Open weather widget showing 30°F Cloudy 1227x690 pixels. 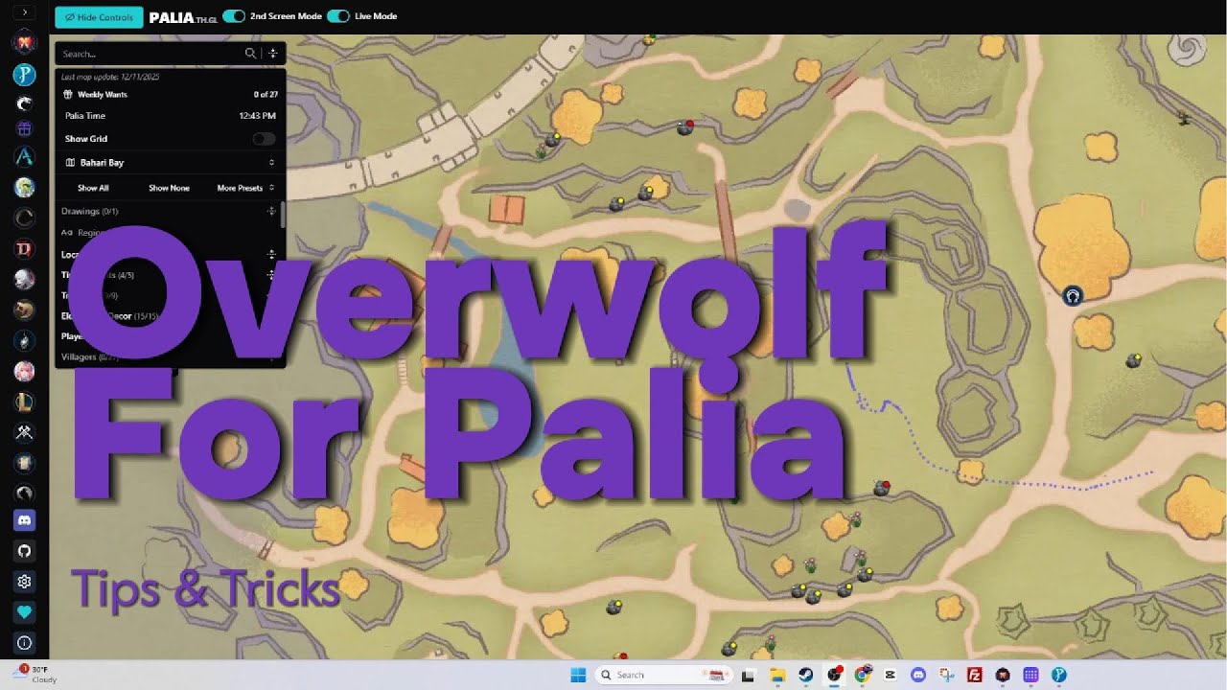pyautogui.click(x=35, y=675)
